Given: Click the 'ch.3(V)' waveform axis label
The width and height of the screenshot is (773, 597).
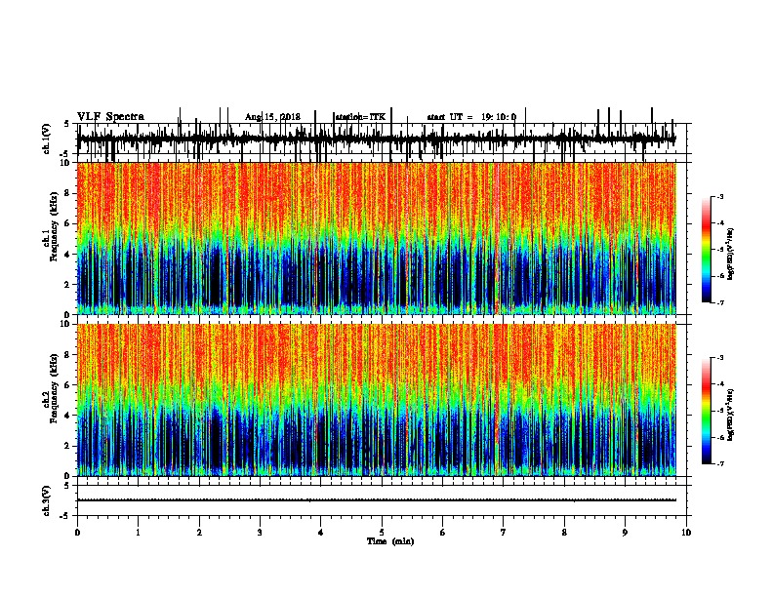Looking at the screenshot, I should [47, 500].
